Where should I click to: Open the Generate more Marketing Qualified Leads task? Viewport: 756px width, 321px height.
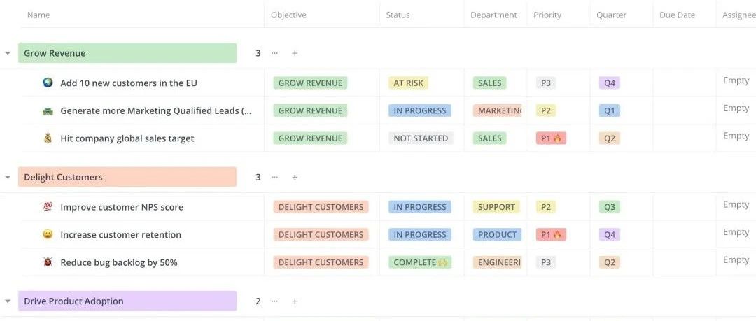pyautogui.click(x=155, y=111)
